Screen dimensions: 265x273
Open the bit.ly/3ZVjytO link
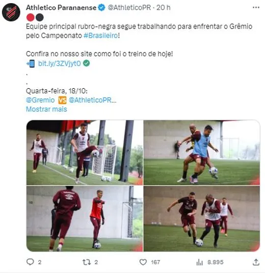point(60,63)
